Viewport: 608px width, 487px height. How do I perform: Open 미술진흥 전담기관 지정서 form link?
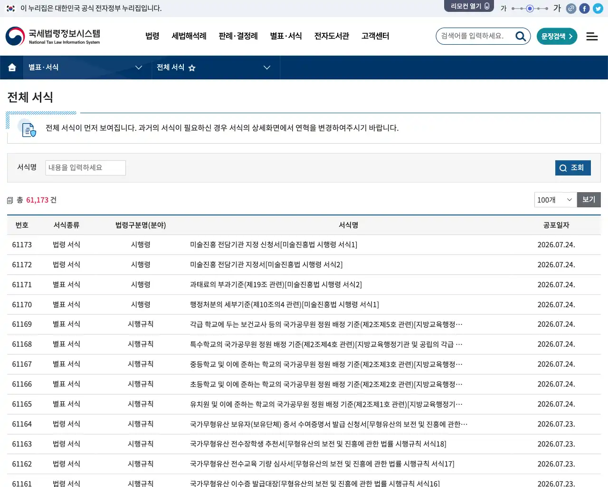click(266, 265)
